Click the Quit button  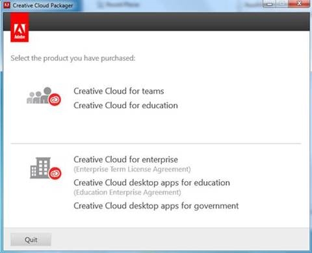pos(31,239)
